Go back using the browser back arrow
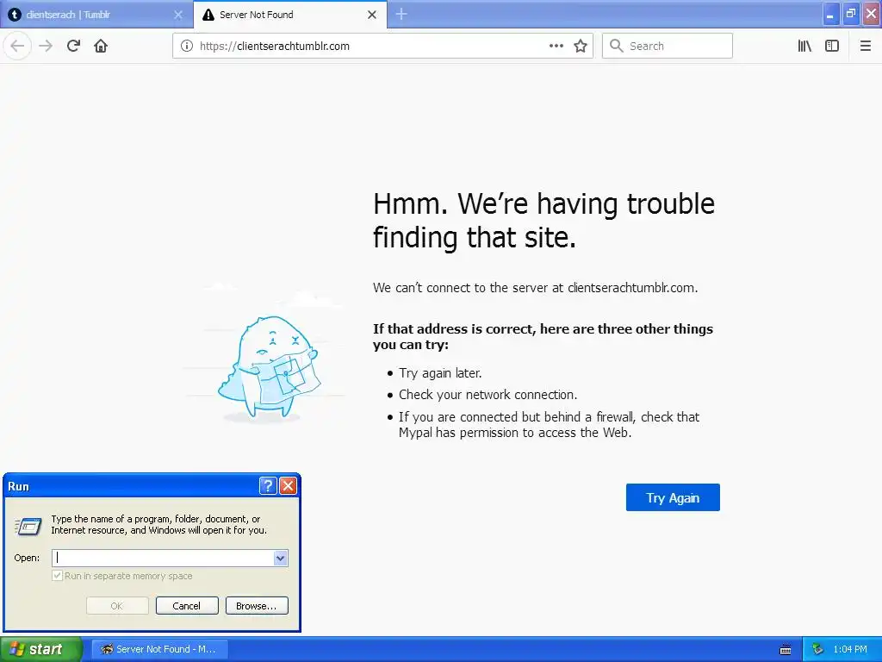Viewport: 882px width, 662px height. (17, 47)
